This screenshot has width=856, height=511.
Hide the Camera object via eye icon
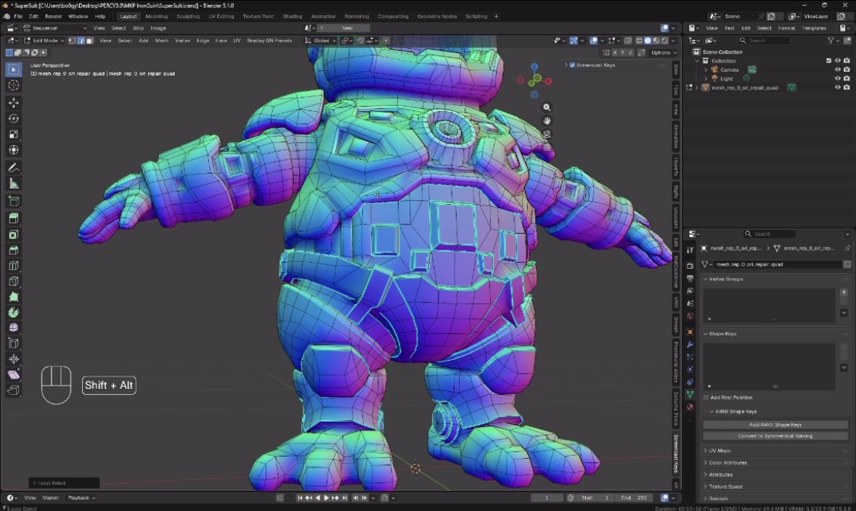click(837, 70)
